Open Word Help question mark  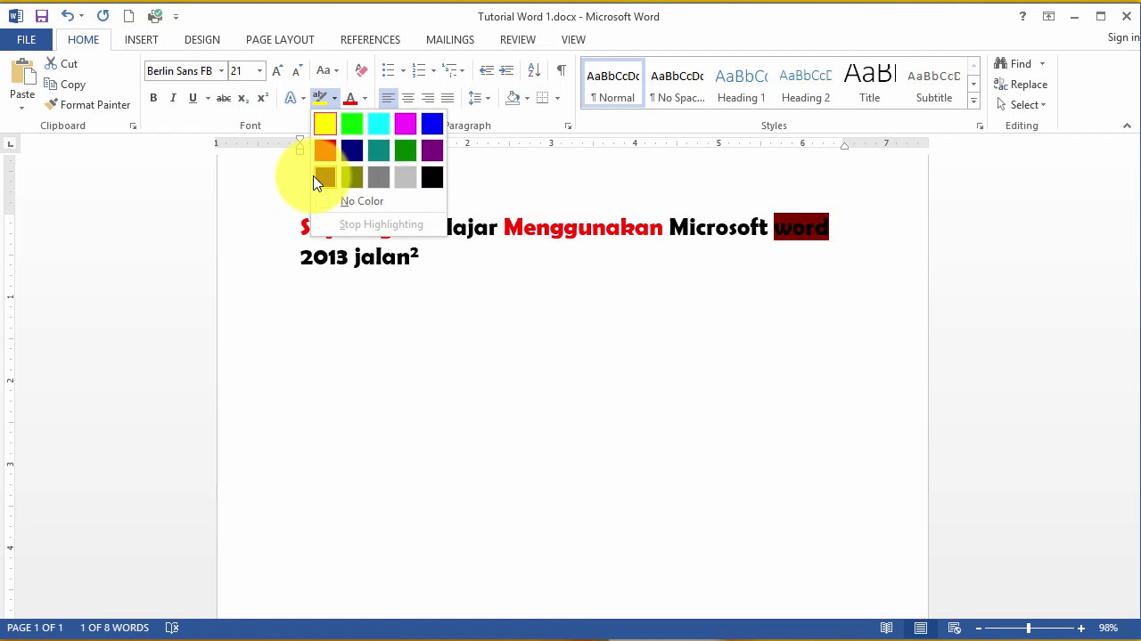click(x=1022, y=16)
